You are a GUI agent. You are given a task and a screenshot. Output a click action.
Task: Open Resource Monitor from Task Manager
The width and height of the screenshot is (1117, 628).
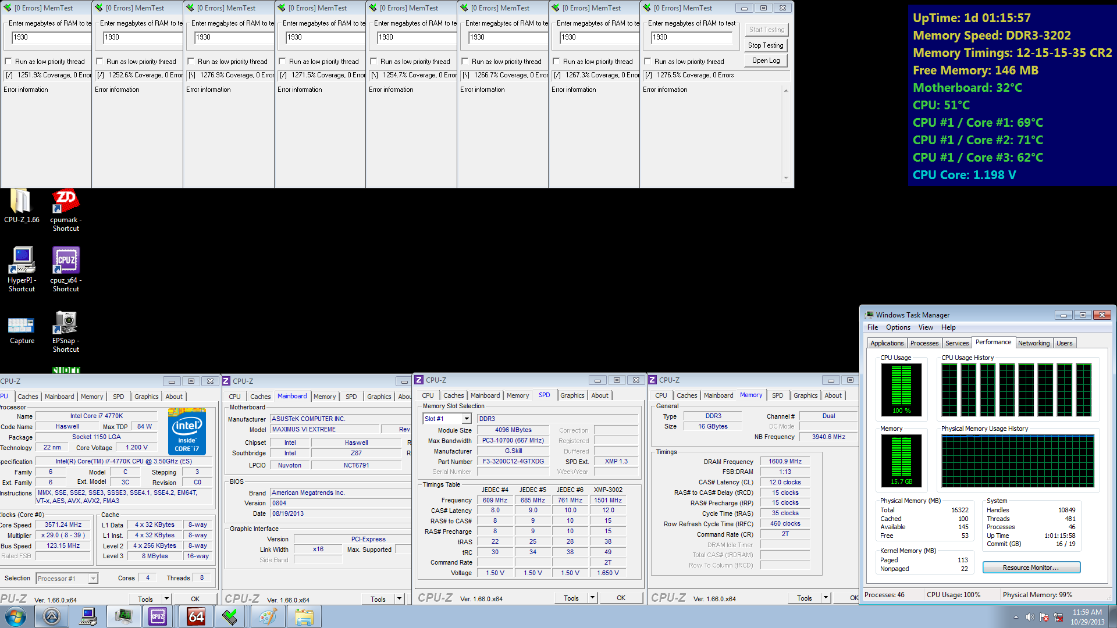coord(1031,568)
